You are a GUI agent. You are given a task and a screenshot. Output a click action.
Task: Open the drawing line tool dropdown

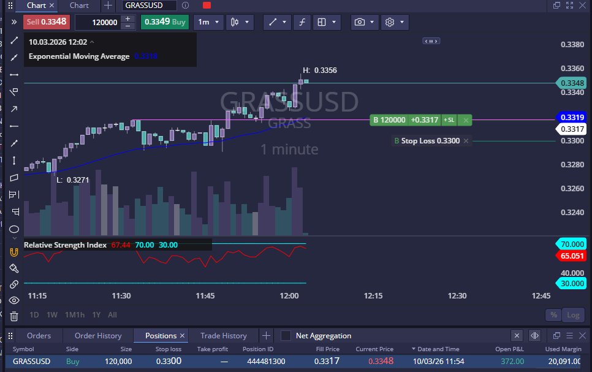click(x=277, y=22)
